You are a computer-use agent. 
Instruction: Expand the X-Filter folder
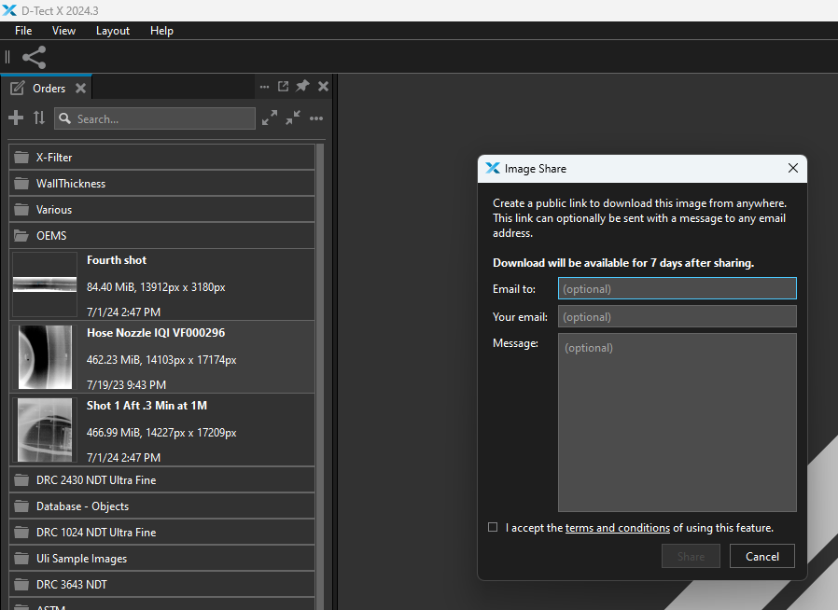161,157
